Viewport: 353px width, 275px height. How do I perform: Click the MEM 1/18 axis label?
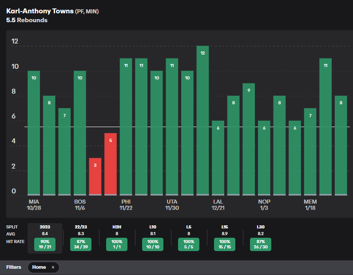[310, 204]
